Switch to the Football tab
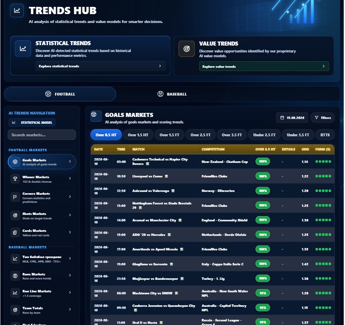This screenshot has height=325, width=345. coord(60,94)
